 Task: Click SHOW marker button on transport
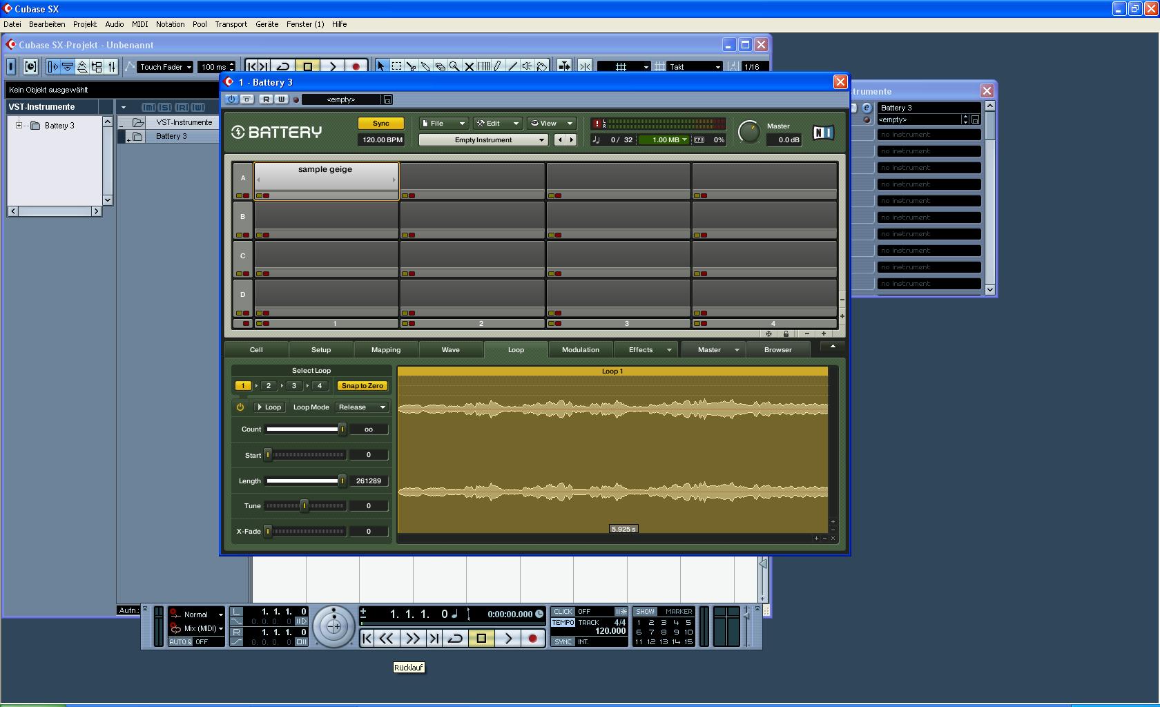[646, 612]
